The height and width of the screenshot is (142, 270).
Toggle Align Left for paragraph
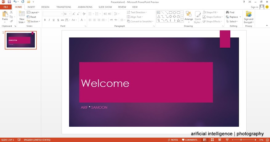pyautogui.click(x=90, y=20)
